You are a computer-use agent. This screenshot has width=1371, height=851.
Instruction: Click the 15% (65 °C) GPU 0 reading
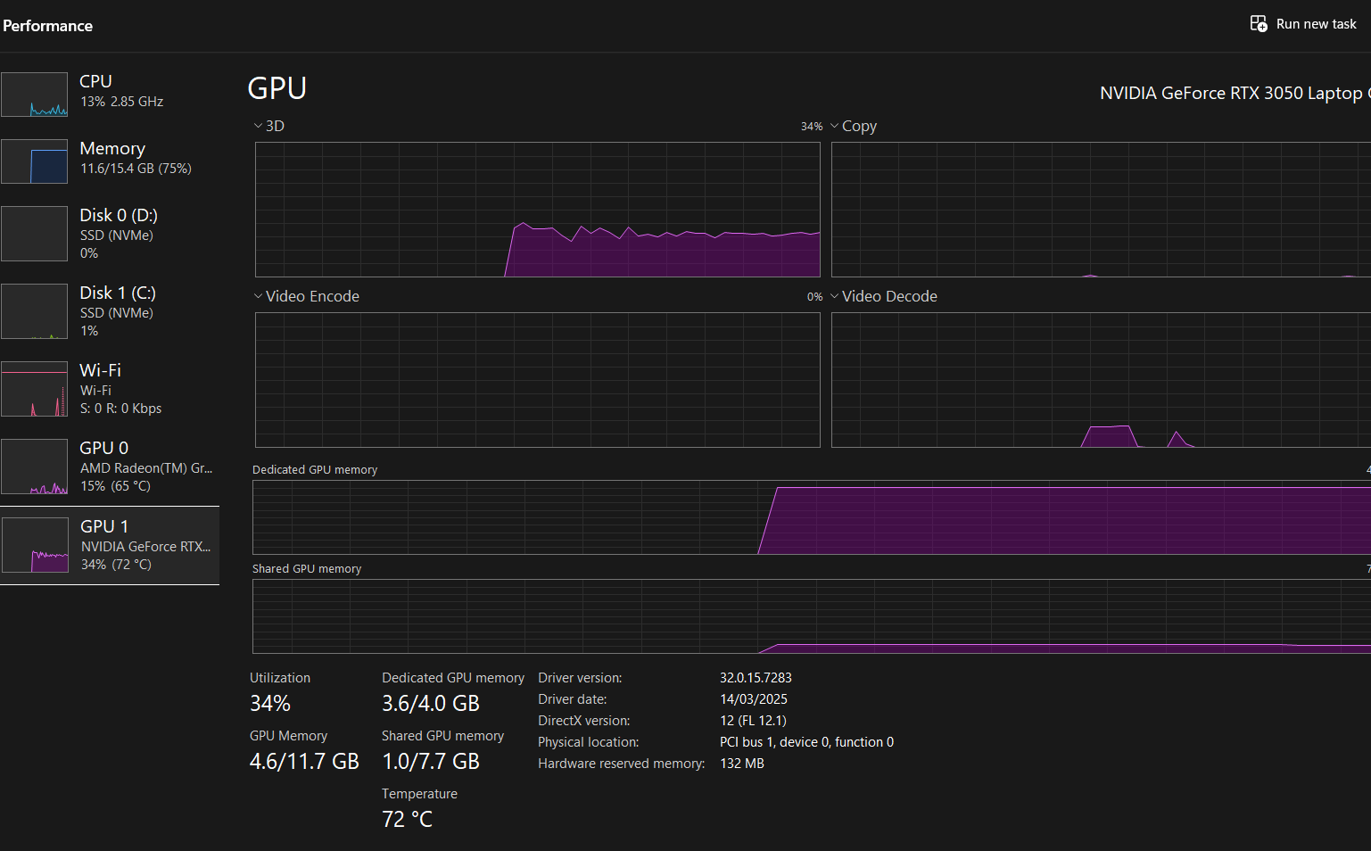pos(115,486)
